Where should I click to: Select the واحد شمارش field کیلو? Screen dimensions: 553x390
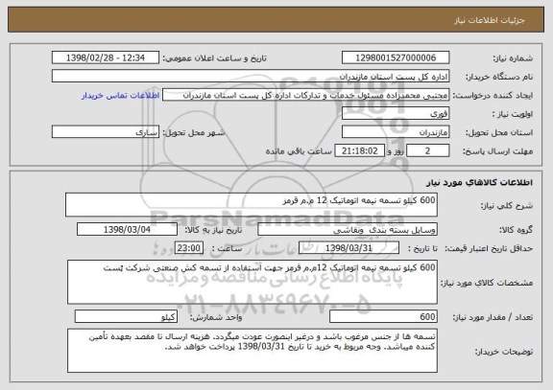pos(126,317)
